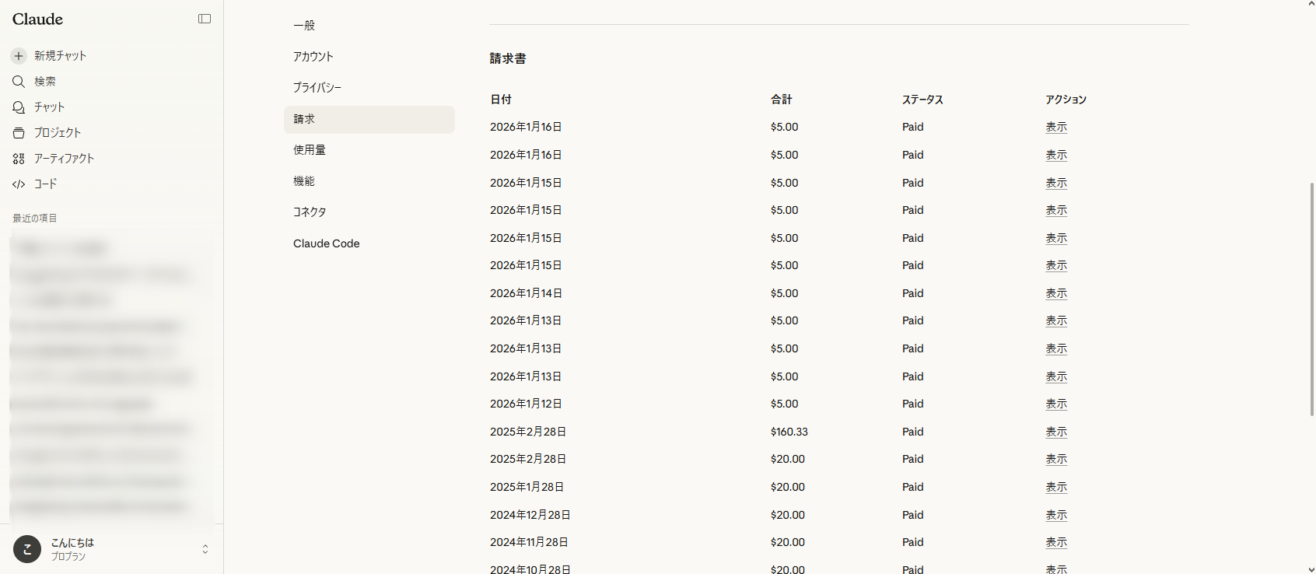Viewport: 1316px width, 574px height.
Task: Click the アクション column header
Action: [1066, 100]
